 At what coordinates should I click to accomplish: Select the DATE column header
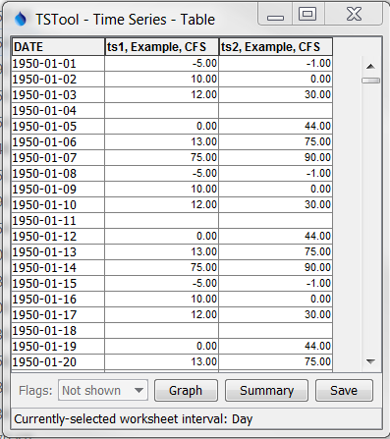(x=58, y=47)
